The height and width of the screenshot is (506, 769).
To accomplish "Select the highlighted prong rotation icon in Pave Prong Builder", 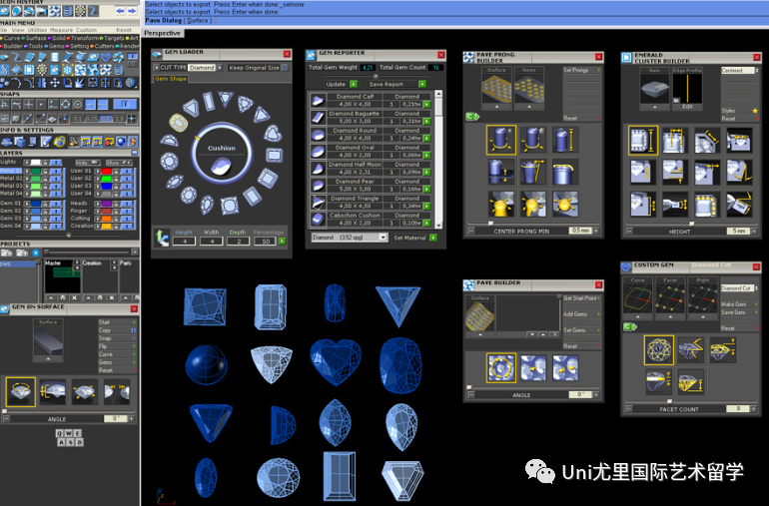I will pos(500,140).
